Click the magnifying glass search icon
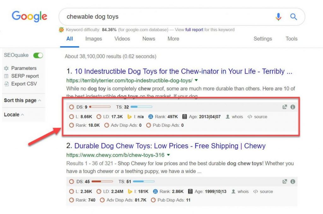323x214 pixels. [x=294, y=17]
